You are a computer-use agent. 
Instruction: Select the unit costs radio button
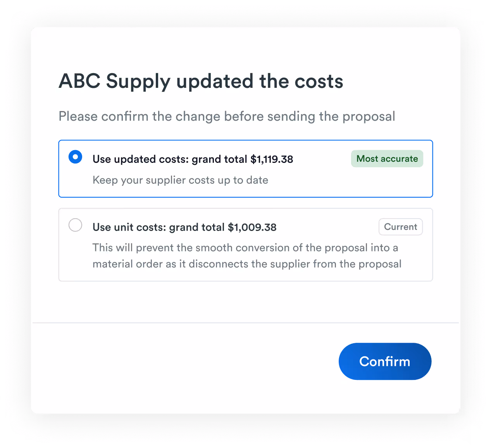pyautogui.click(x=75, y=225)
